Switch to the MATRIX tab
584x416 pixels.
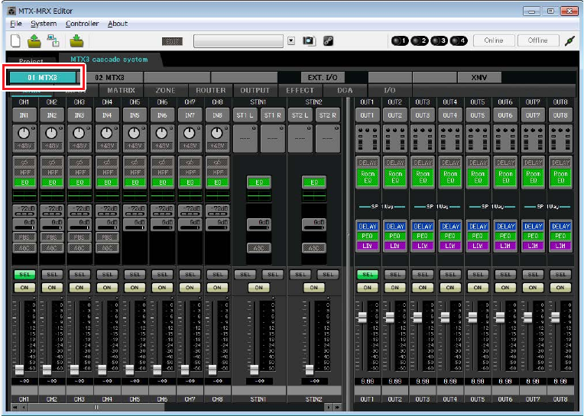pyautogui.click(x=121, y=90)
